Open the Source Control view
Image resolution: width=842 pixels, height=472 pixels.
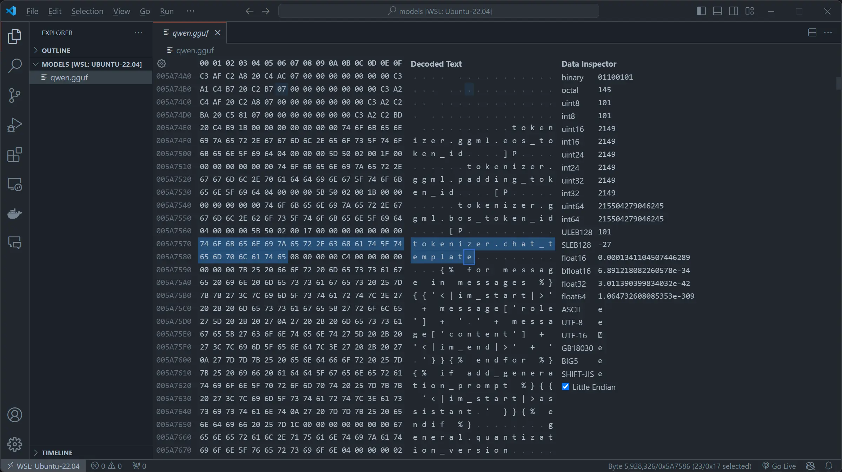[x=14, y=95]
